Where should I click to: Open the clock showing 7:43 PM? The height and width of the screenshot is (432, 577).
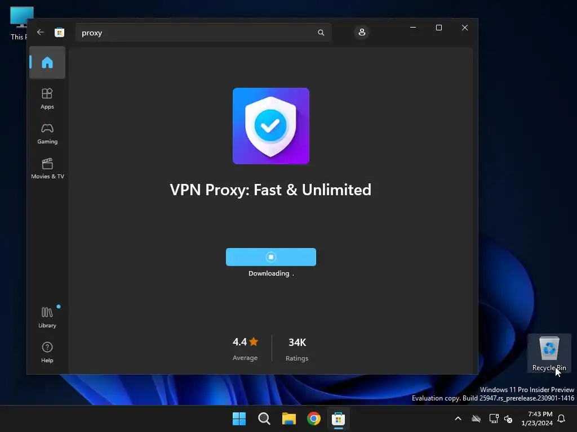537,418
